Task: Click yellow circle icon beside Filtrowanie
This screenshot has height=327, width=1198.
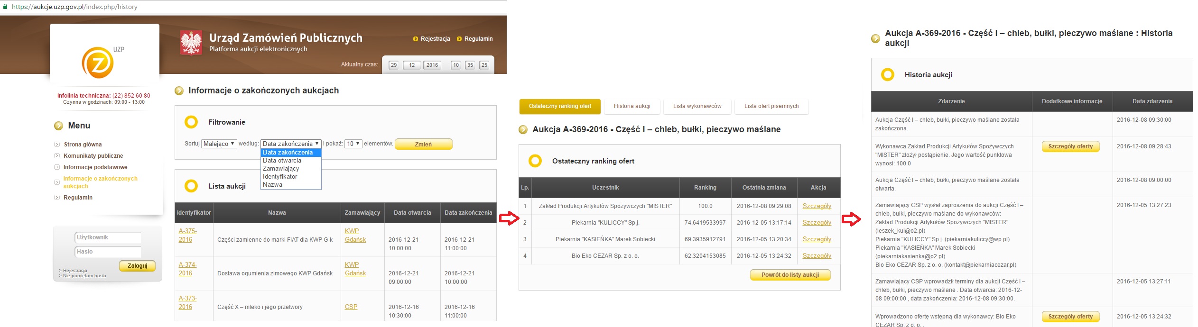Action: 191,122
